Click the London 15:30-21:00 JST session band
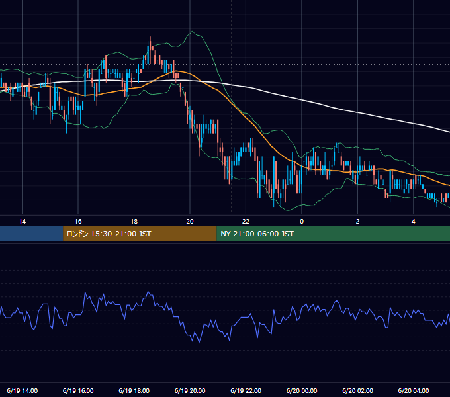 pos(140,234)
